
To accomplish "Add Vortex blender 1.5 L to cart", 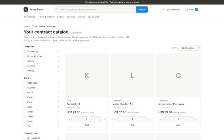I will (x=132, y=125).
